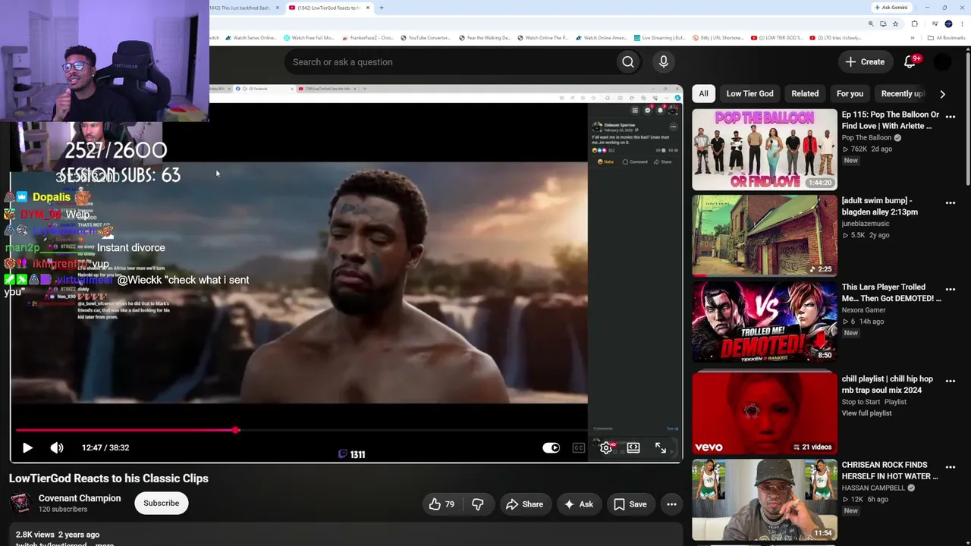Open more actions menu beside Save
The width and height of the screenshot is (971, 546).
tap(671, 504)
